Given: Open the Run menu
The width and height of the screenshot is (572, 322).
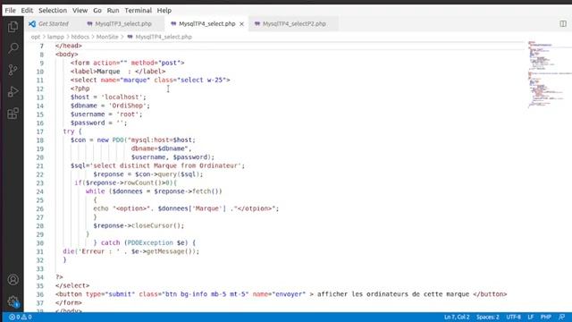Looking at the screenshot, I should pyautogui.click(x=113, y=10).
